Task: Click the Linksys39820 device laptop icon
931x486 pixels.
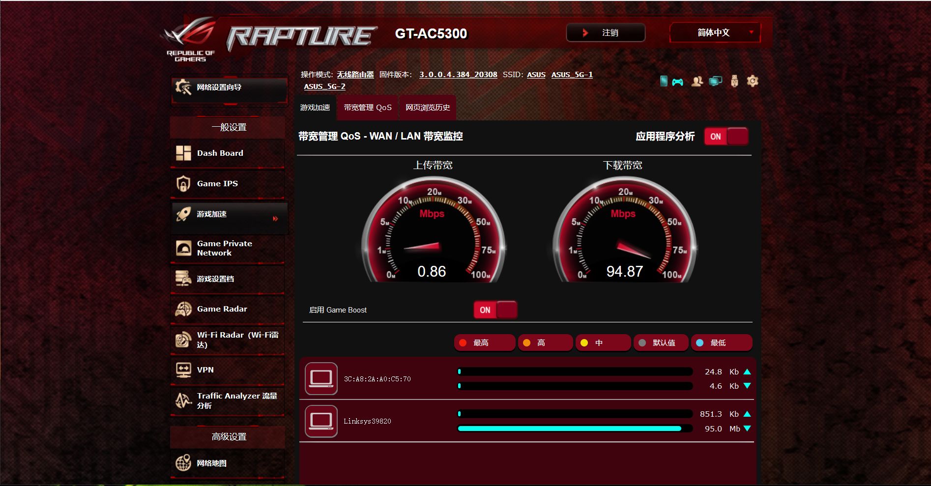Action: (321, 421)
